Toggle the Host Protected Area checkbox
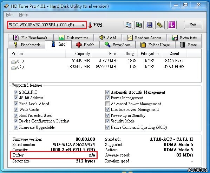This screenshot has height=173, width=210. (16, 115)
